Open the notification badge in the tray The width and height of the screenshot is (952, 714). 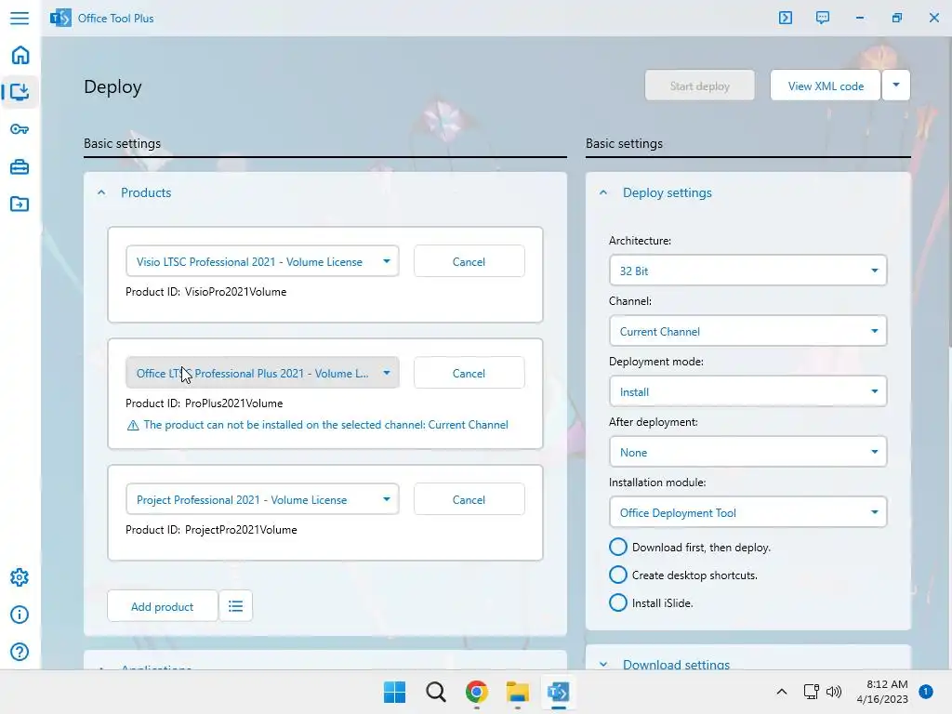click(925, 692)
